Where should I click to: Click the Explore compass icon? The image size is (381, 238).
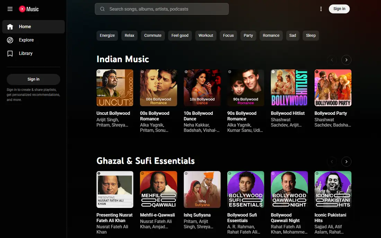point(10,40)
